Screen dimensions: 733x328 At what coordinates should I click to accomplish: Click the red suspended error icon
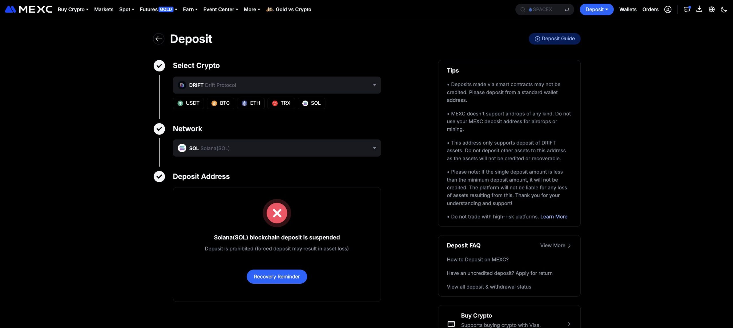(x=277, y=213)
